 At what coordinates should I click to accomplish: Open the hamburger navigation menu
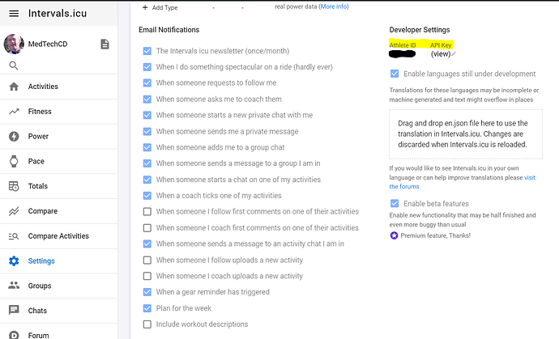[x=14, y=14]
